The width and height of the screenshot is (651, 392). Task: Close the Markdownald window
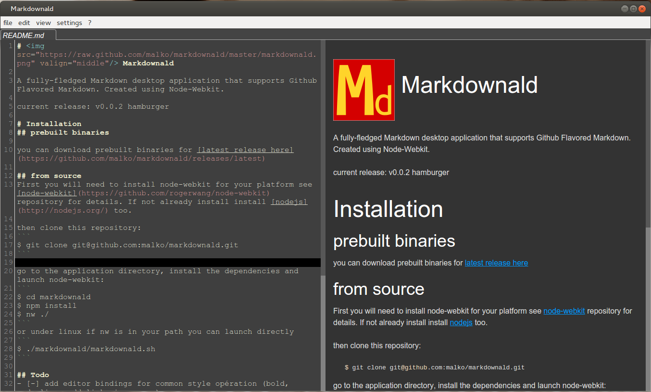tap(642, 9)
